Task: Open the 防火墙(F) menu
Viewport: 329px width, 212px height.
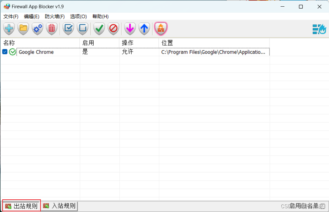Action: tap(55, 16)
